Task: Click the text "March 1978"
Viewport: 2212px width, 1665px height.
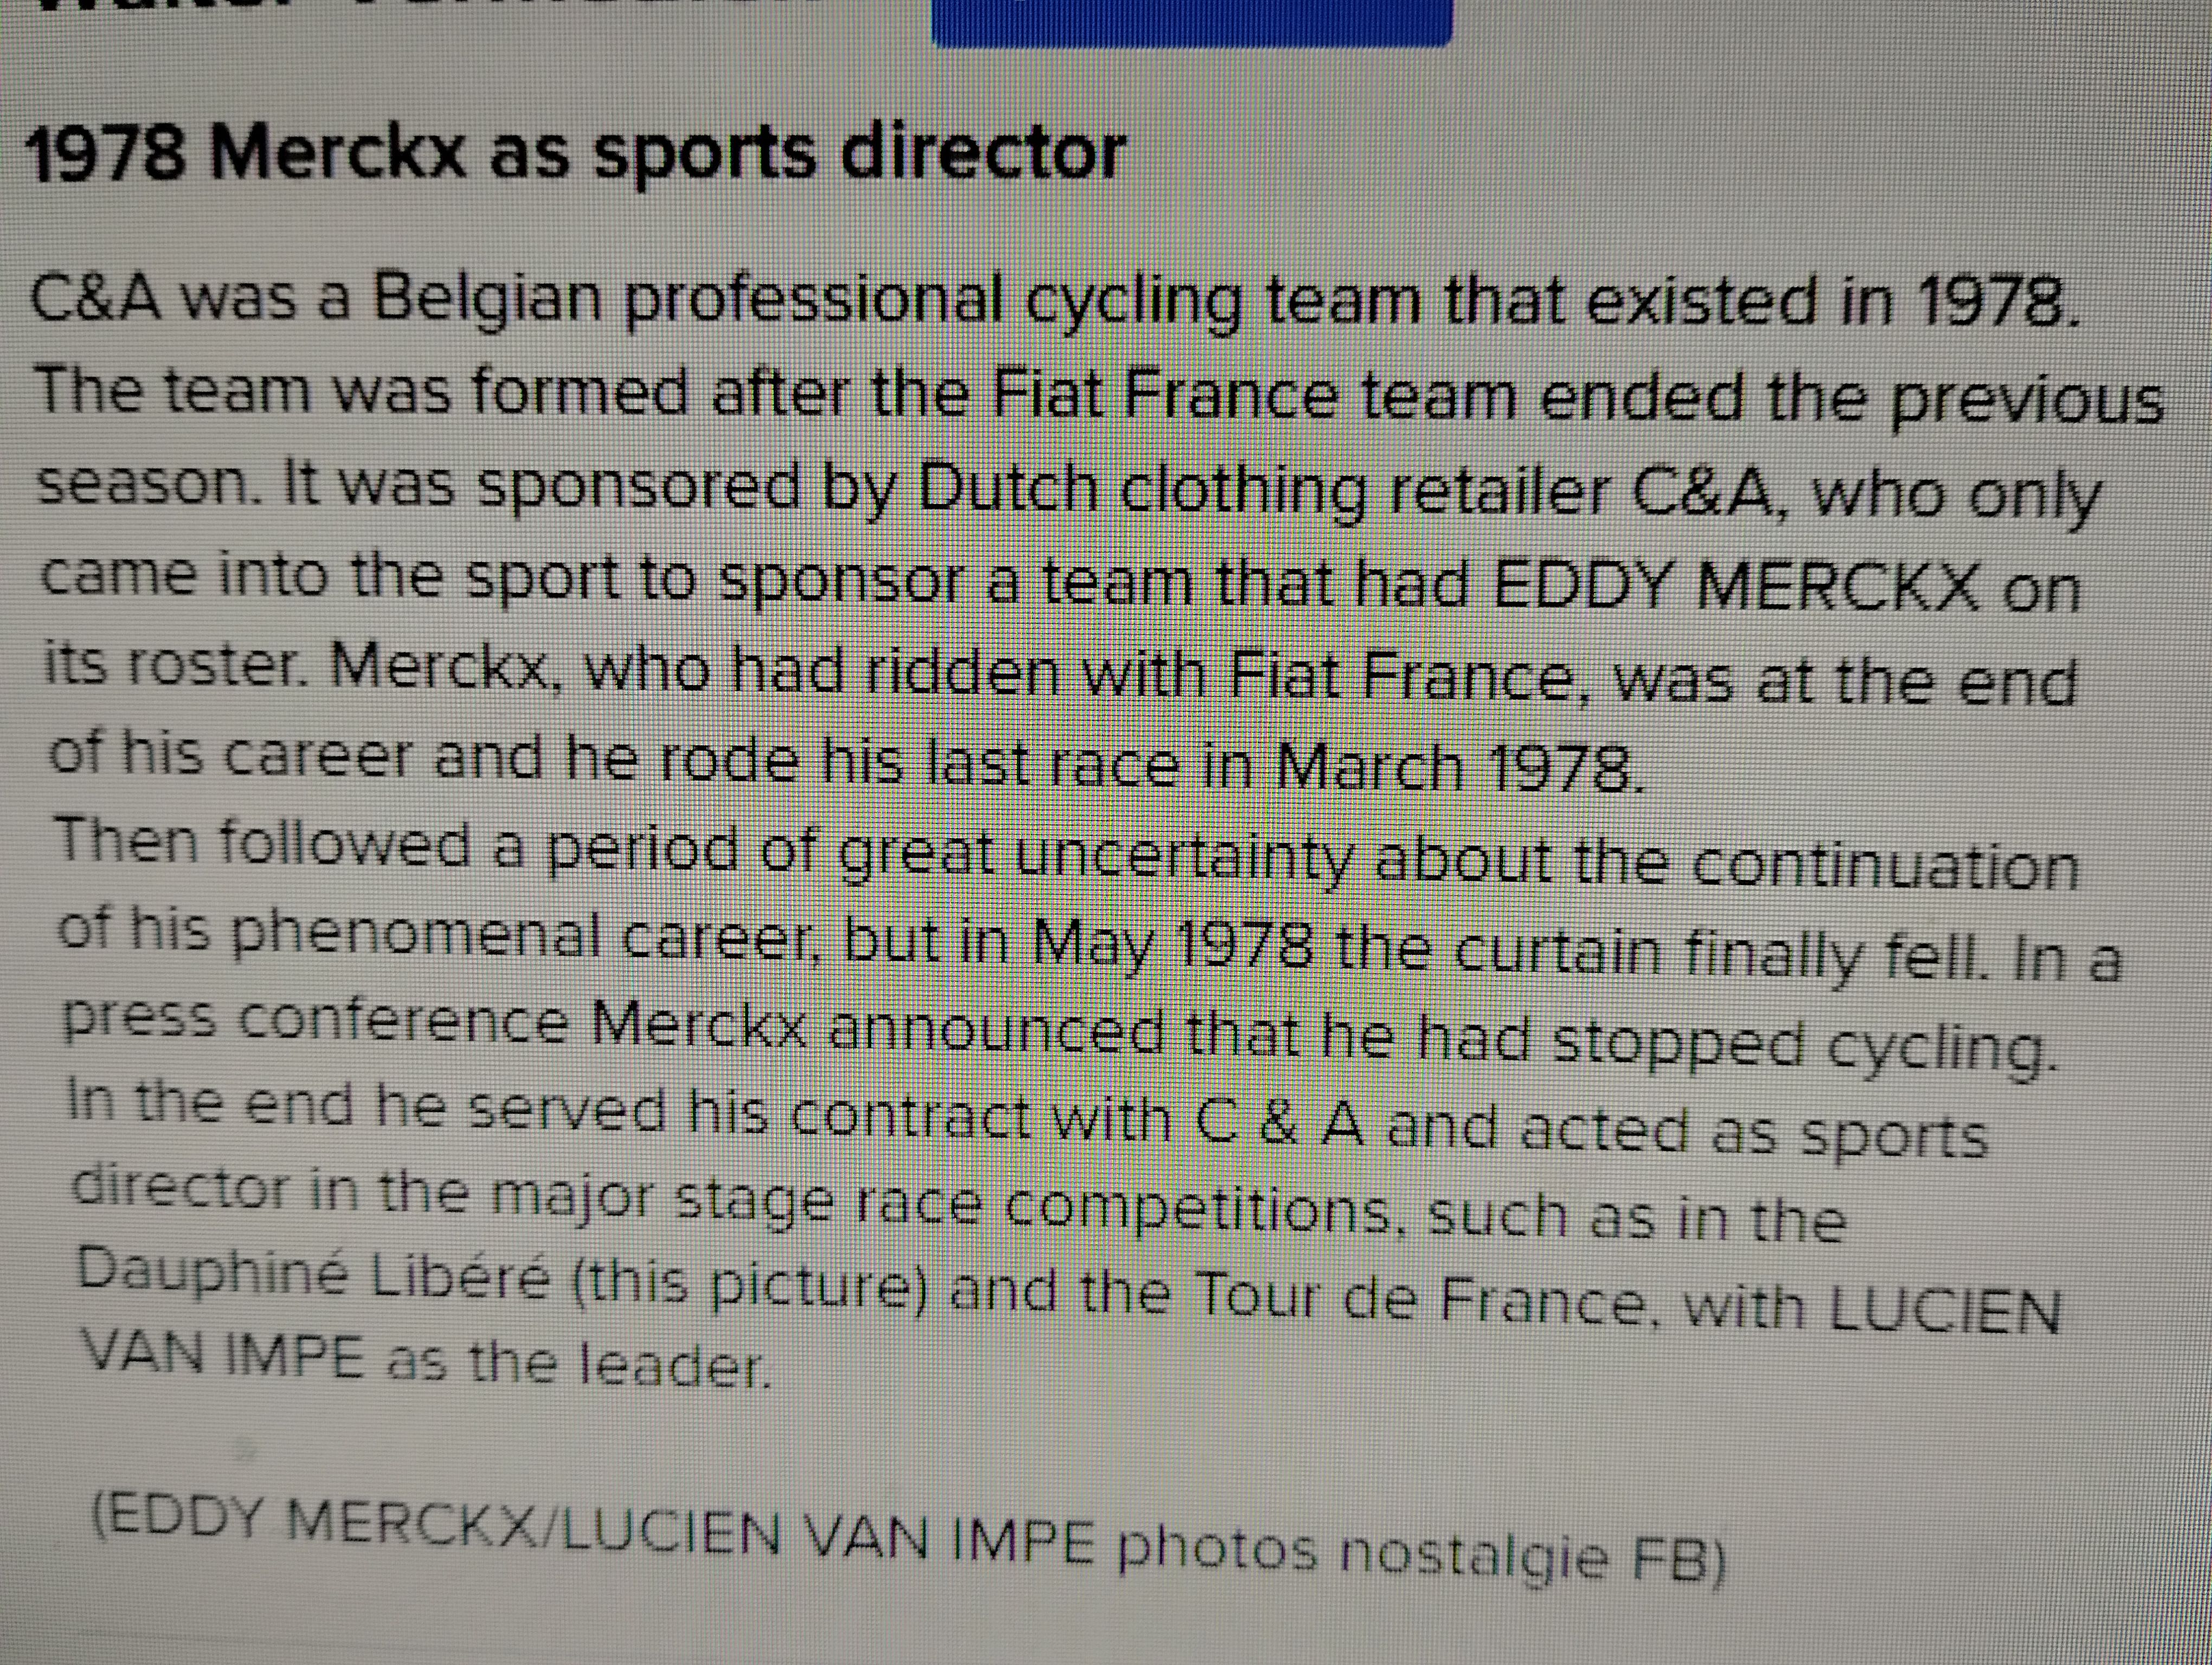Action: (1459, 769)
